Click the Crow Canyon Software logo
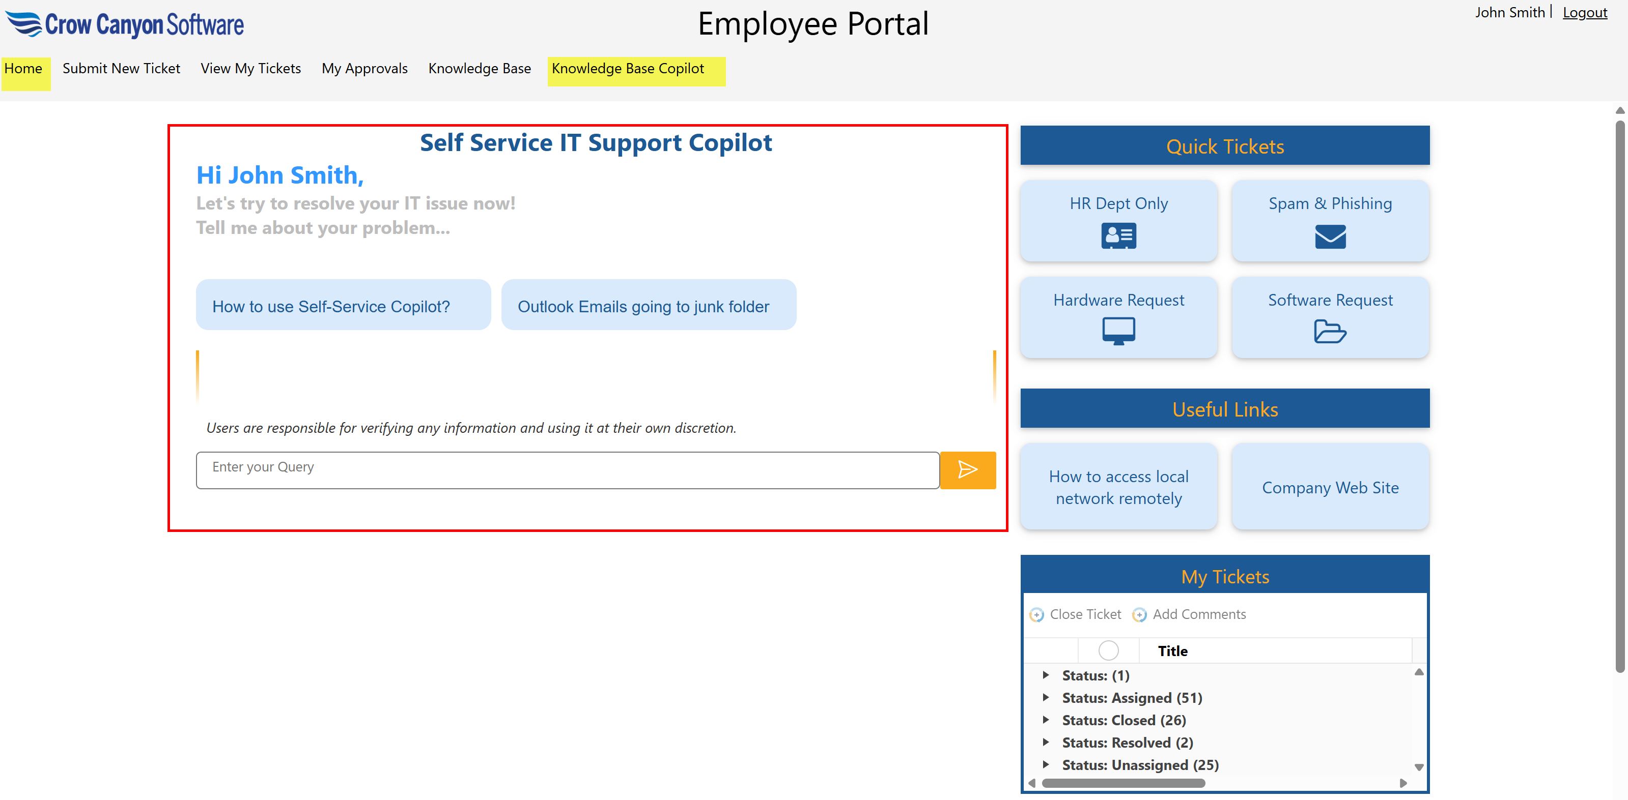This screenshot has height=800, width=1628. 124,24
